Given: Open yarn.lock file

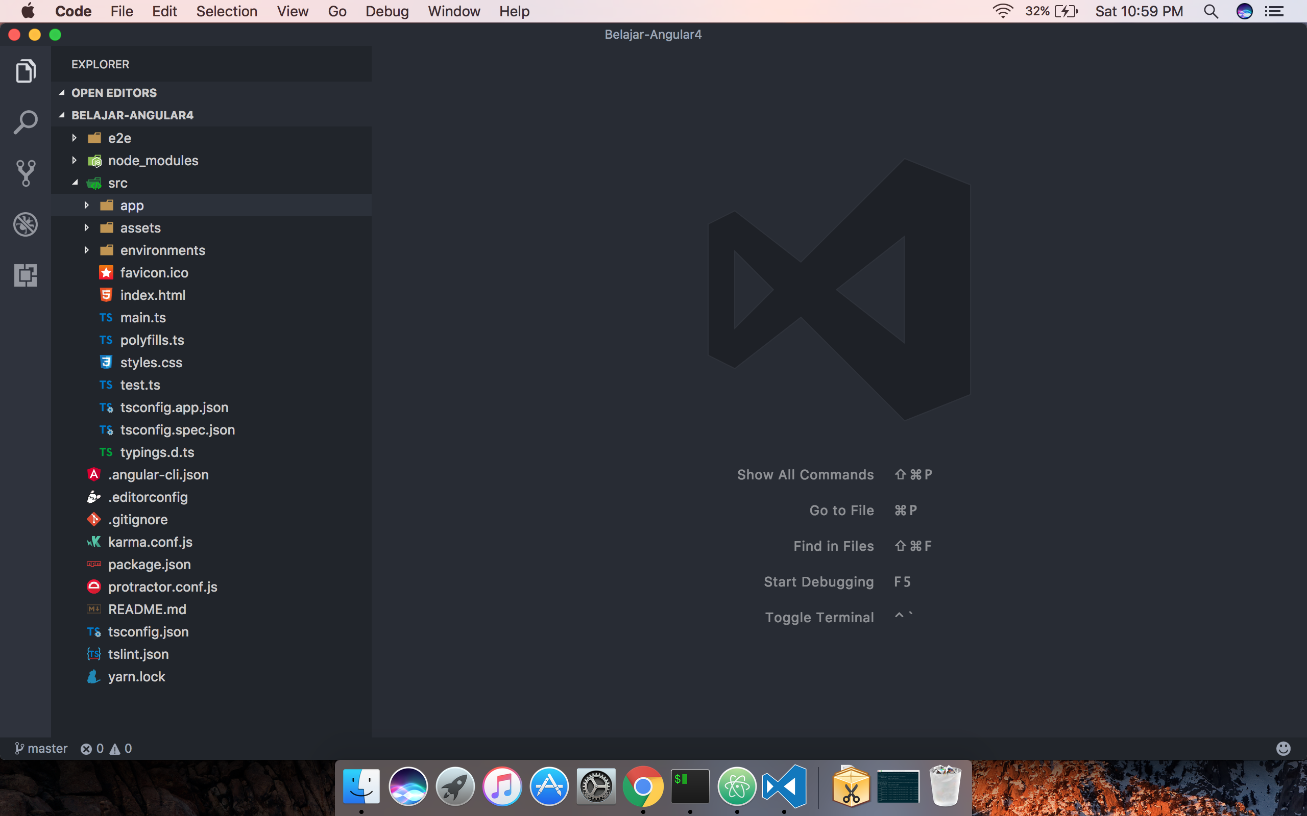Looking at the screenshot, I should pyautogui.click(x=211, y=677).
